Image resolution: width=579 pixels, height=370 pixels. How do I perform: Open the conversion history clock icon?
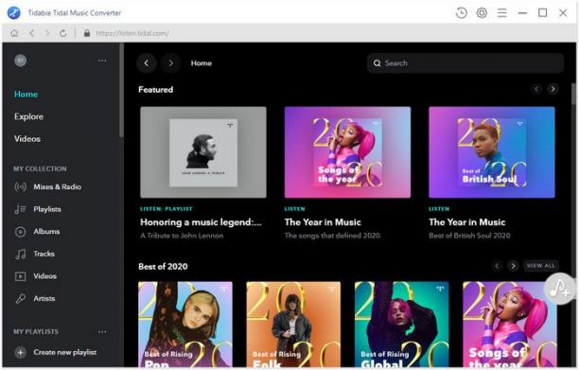click(461, 13)
